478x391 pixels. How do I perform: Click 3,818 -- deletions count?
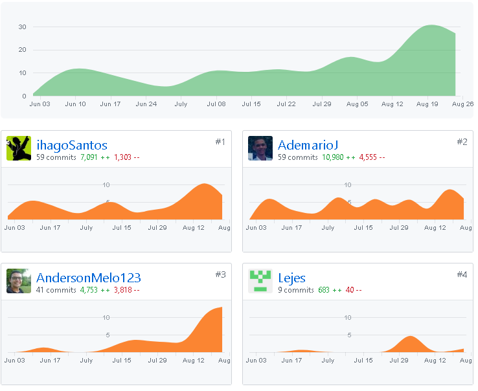point(127,290)
